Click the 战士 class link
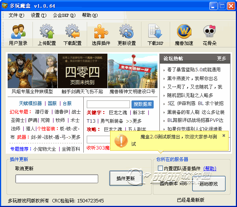Viewport: 237px width, 207px height. click(x=76, y=112)
